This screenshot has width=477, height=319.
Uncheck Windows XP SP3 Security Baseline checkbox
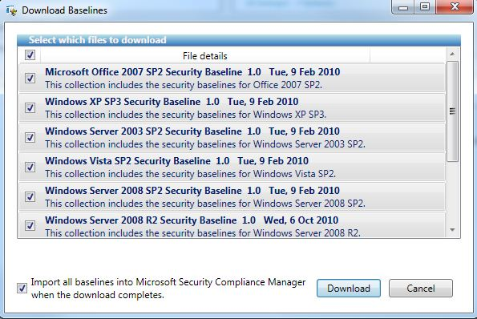[30, 107]
